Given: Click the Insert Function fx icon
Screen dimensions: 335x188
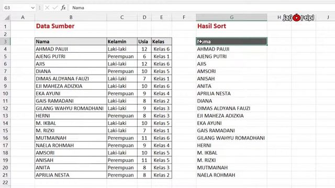Looking at the screenshot, I should 63,8.
